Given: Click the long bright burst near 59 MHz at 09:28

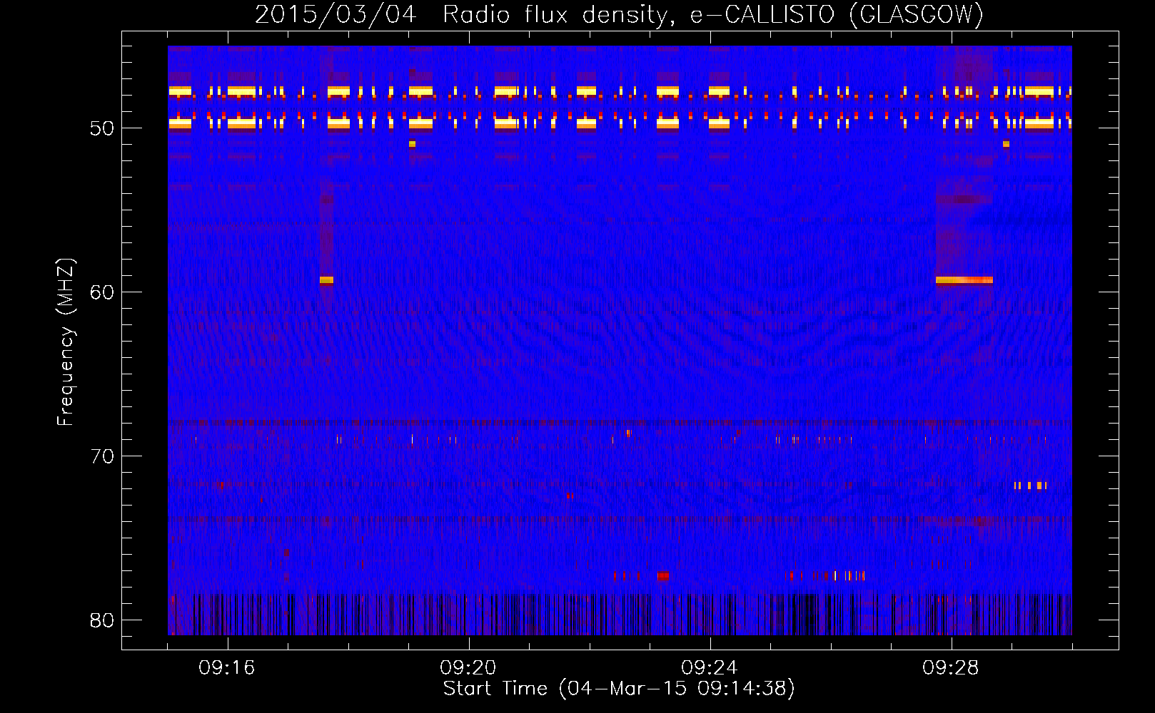Looking at the screenshot, I should [964, 280].
